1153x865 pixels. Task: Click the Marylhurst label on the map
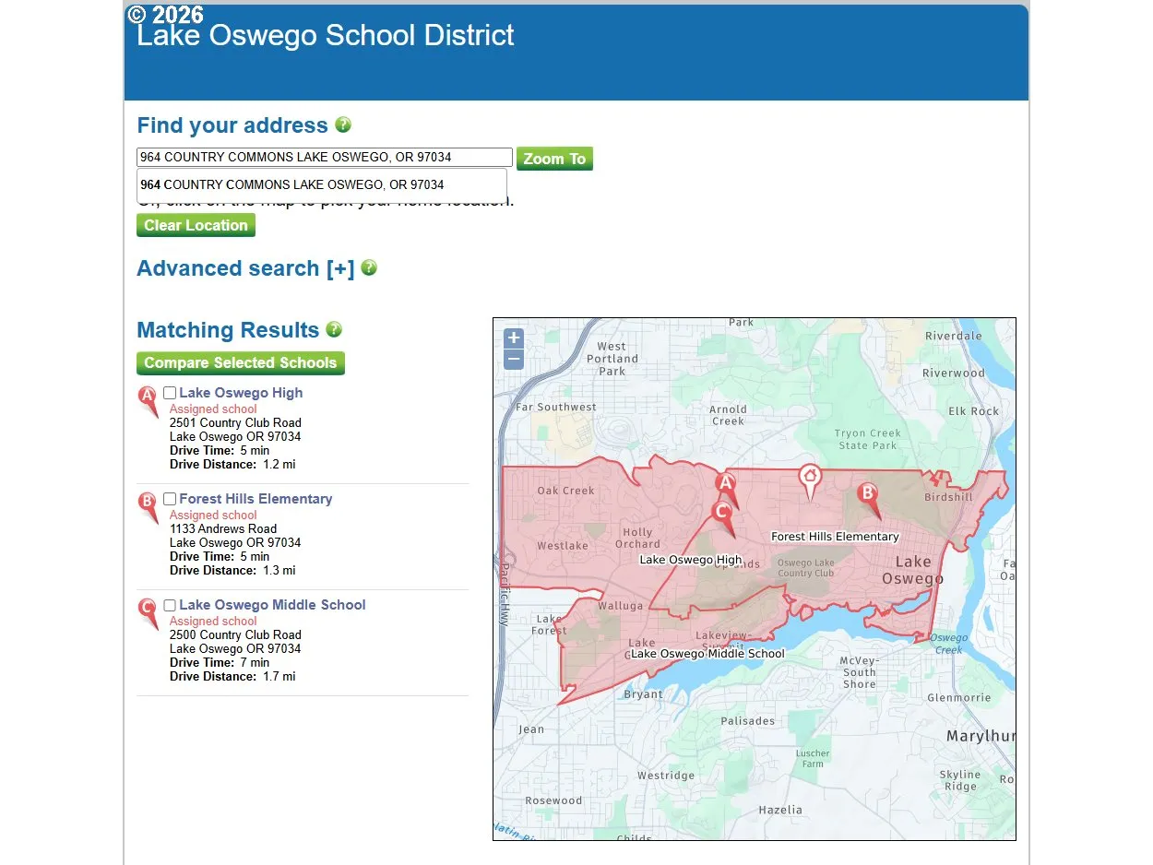point(981,736)
